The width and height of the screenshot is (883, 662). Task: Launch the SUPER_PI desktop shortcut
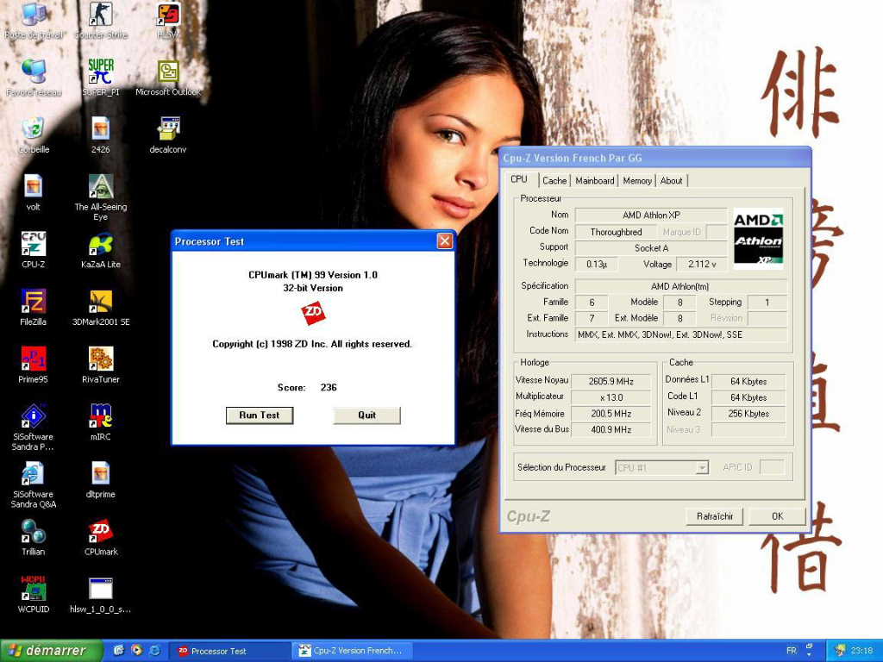coord(101,72)
